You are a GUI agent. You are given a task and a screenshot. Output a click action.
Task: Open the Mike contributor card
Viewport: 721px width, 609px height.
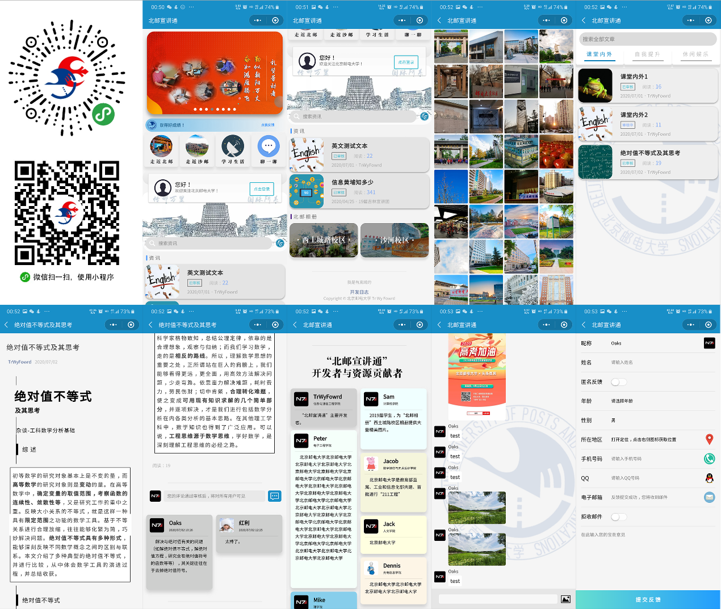pyautogui.click(x=324, y=600)
